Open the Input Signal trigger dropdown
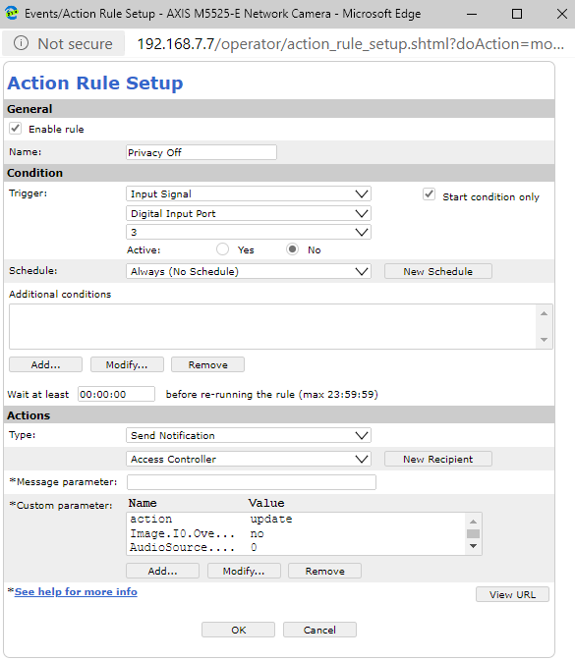This screenshot has height=661, width=575. (x=249, y=193)
